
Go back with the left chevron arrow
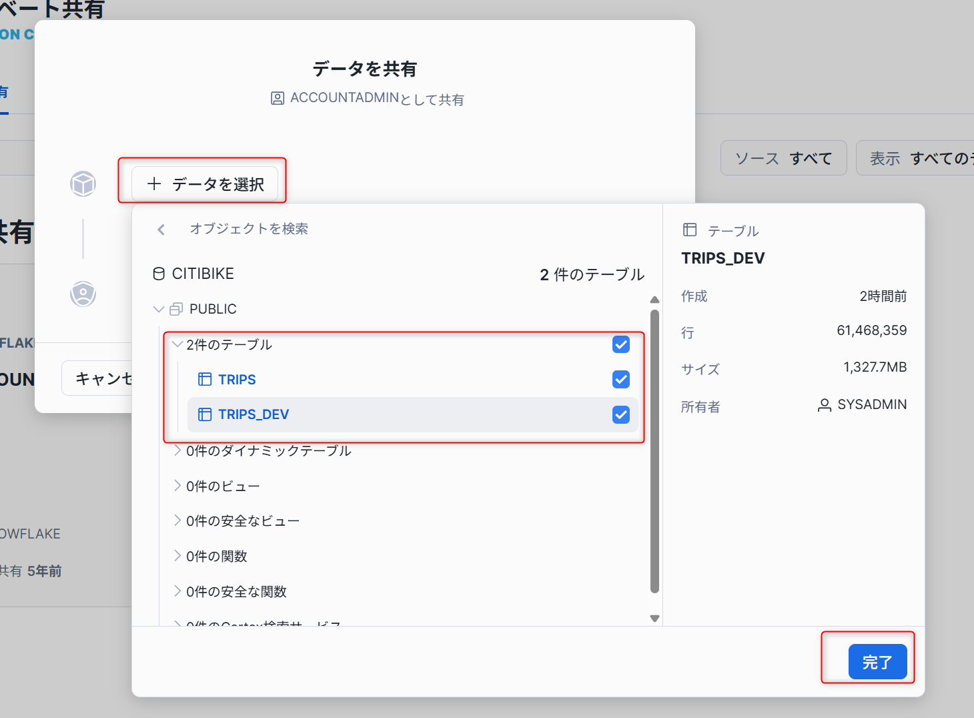[x=161, y=230]
